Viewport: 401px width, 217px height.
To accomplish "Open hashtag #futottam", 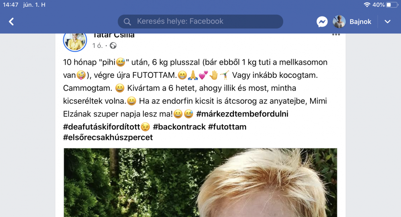I will [x=227, y=127].
